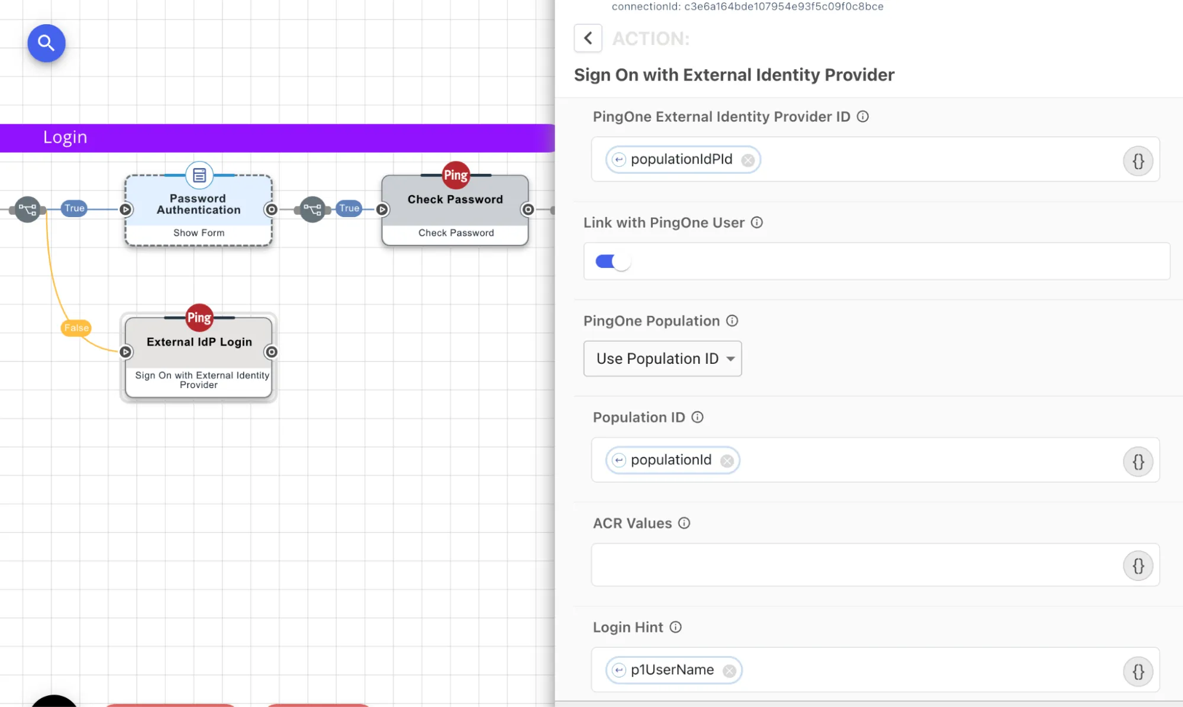Screen dimensions: 1183x707
Task: Remove the populationIdPId variable chip
Action: [748, 160]
